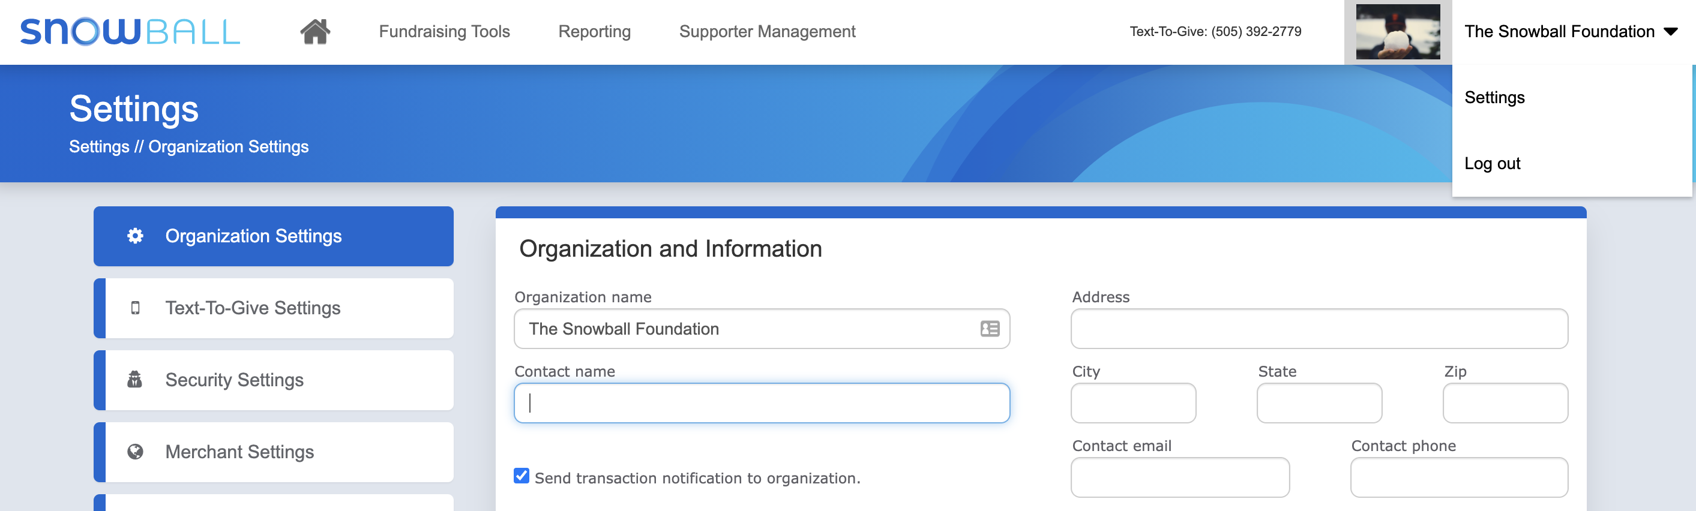The height and width of the screenshot is (511, 1696).
Task: Open the Supporter Management menu
Action: (x=767, y=32)
